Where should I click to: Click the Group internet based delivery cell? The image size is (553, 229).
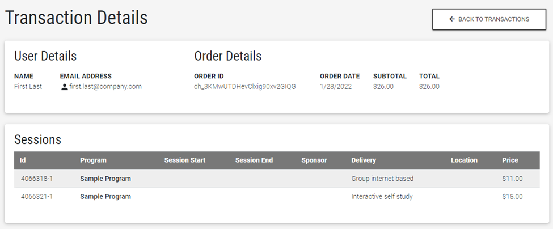coord(382,179)
